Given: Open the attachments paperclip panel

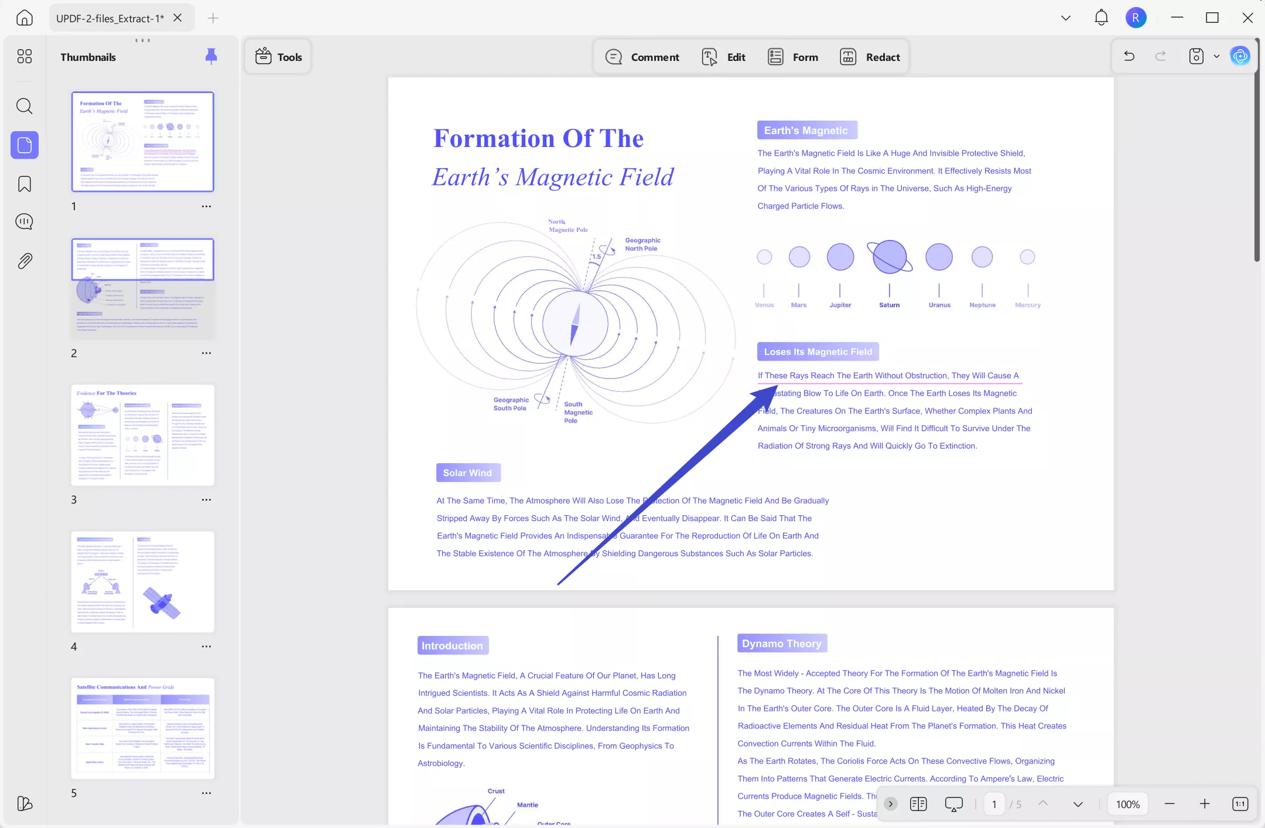Looking at the screenshot, I should coord(24,261).
